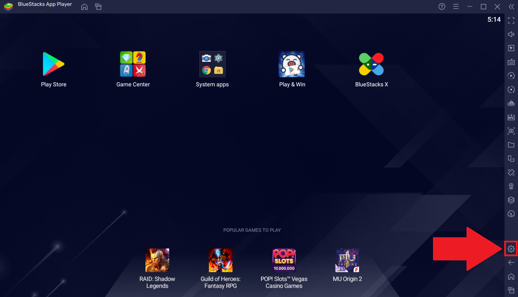Open Settings gear icon in sidebar
The image size is (518, 297).
coord(511,249)
